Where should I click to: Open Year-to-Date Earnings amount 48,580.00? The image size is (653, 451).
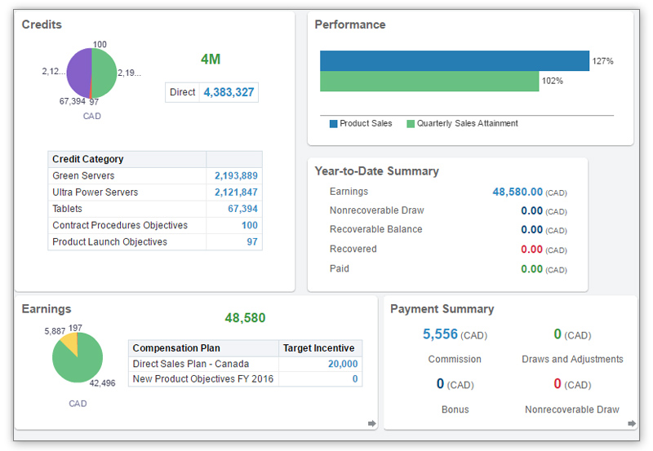click(518, 192)
